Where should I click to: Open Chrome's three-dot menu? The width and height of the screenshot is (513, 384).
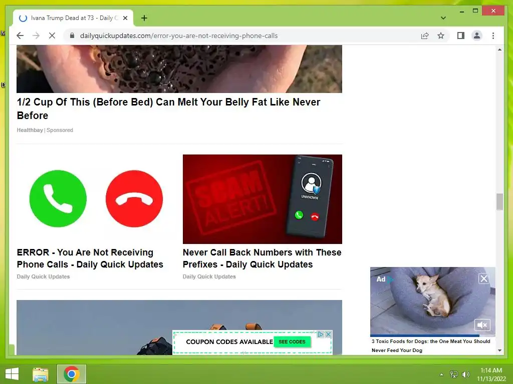point(493,35)
